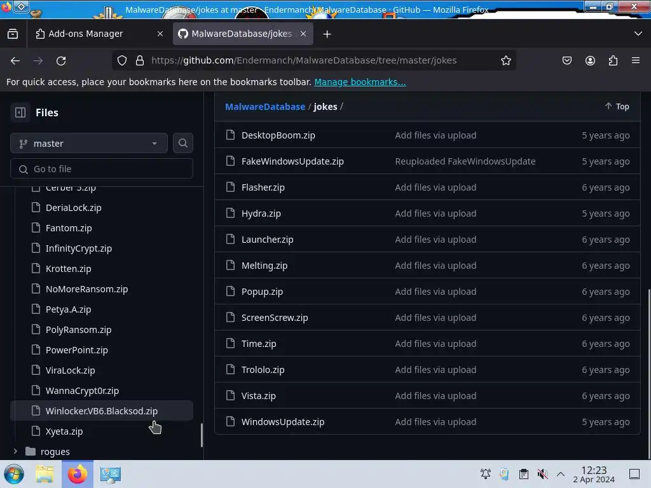Open Time.zip file entry
Image resolution: width=651 pixels, height=488 pixels.
point(259,344)
